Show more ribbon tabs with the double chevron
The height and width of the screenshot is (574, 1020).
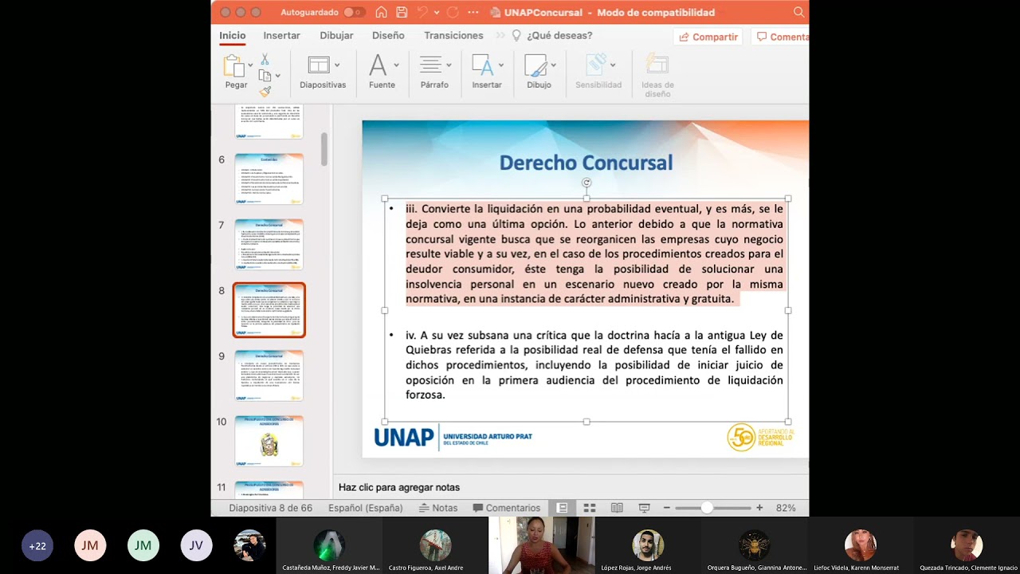tap(500, 36)
